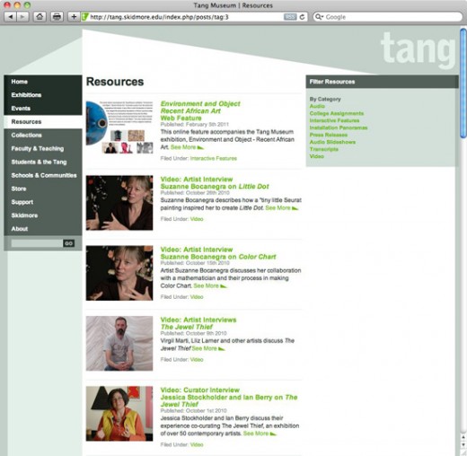This screenshot has height=456, width=467.
Task: Click the scrollbar down arrow
Action: click(463, 445)
